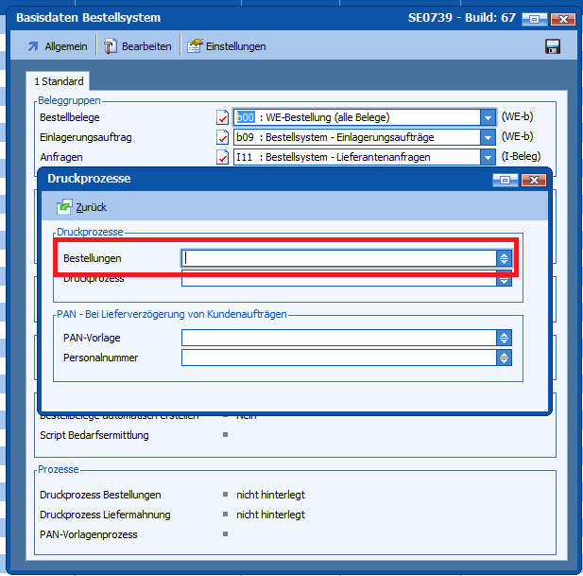Close the Druckprozesse dialog
Viewport: 583px width, 576px height.
coord(534,180)
